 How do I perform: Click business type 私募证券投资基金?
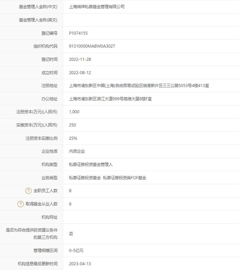click(x=85, y=178)
